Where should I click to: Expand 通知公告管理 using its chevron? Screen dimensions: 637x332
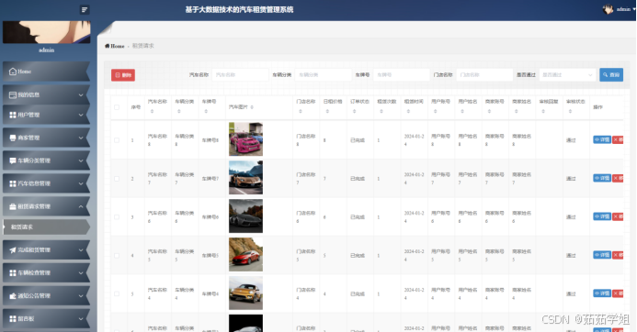81,296
